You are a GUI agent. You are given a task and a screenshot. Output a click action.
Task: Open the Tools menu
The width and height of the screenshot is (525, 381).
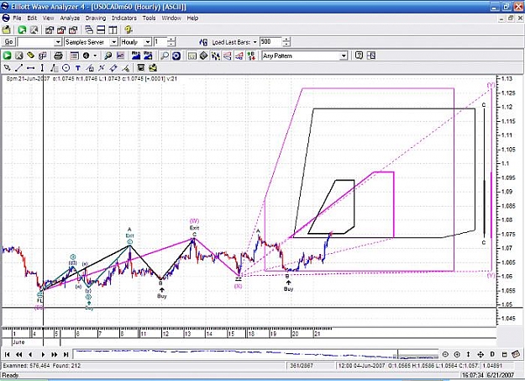click(149, 19)
